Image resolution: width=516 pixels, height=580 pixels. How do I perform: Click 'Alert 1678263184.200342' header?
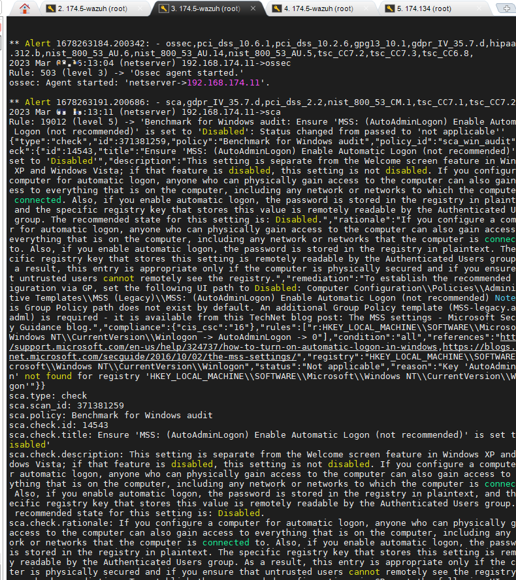[87, 43]
